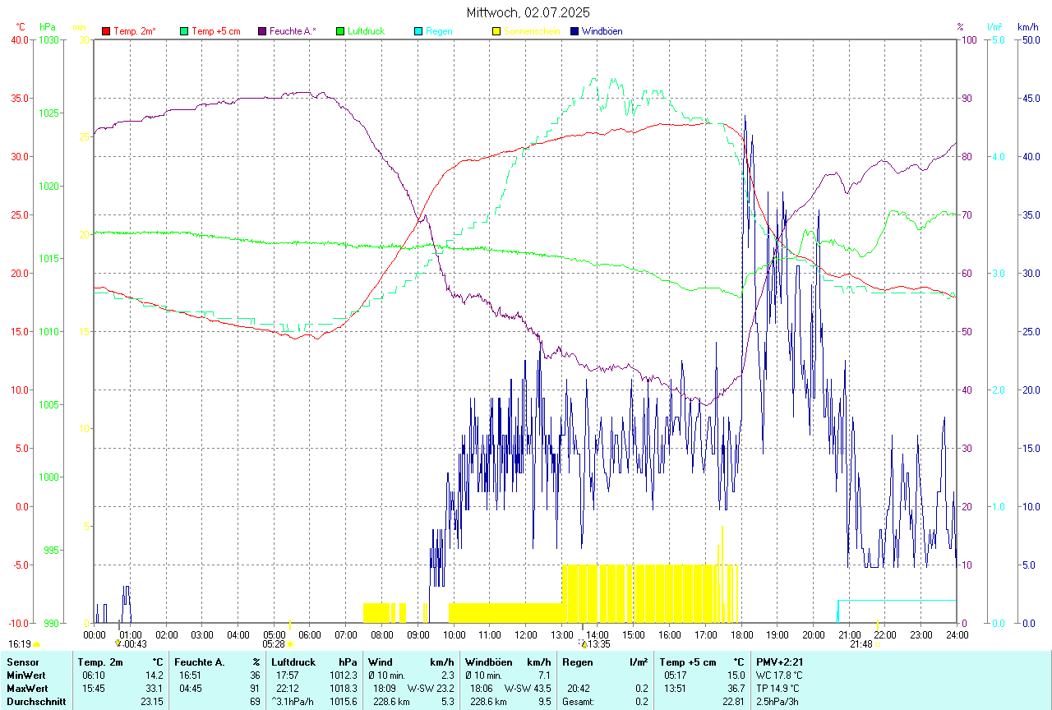Click the red Temp. 2m legend swatch
This screenshot has height=710, width=1052.
click(x=106, y=31)
